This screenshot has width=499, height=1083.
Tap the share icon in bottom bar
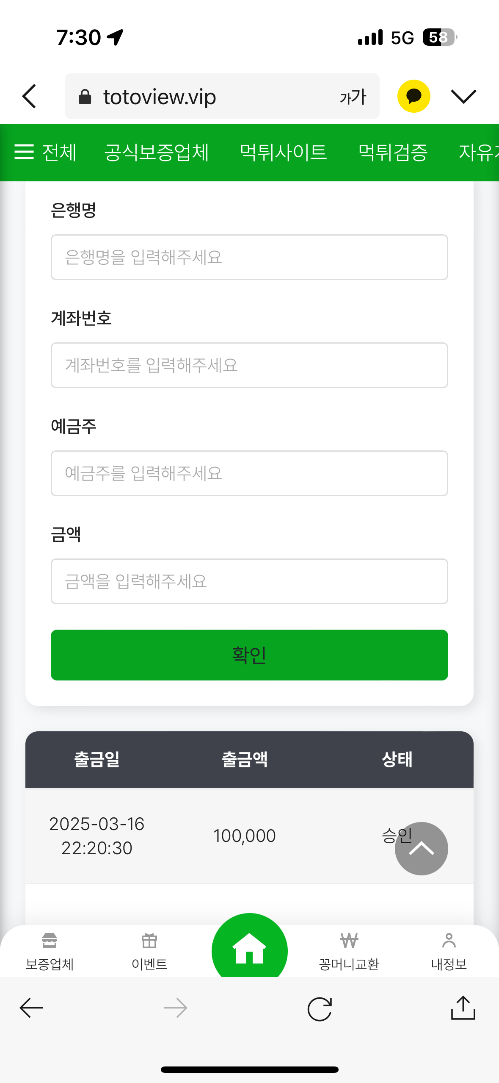click(463, 1008)
